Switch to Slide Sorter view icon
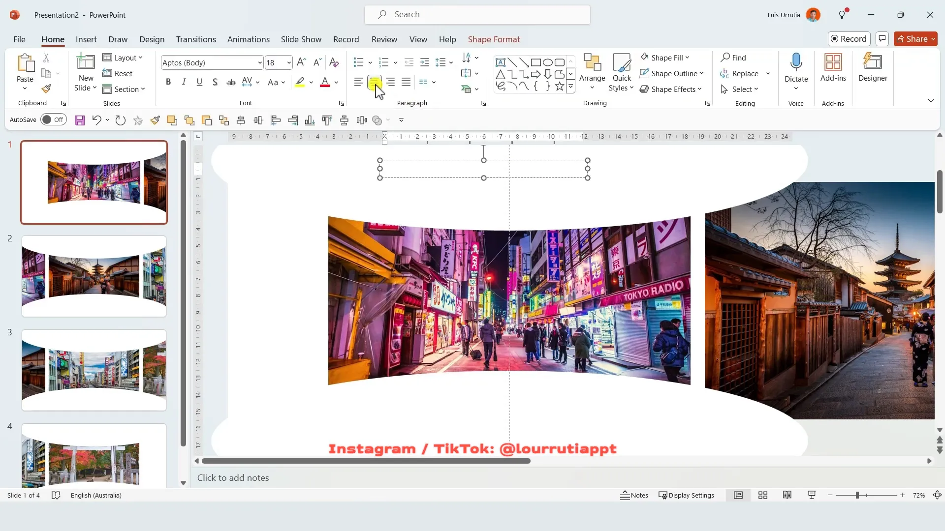This screenshot has height=531, width=945. (763, 495)
